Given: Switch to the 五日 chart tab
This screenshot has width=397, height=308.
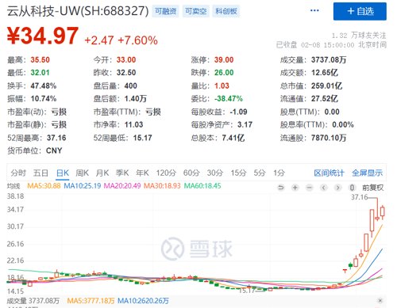Looking at the screenshot, I should coord(40,173).
